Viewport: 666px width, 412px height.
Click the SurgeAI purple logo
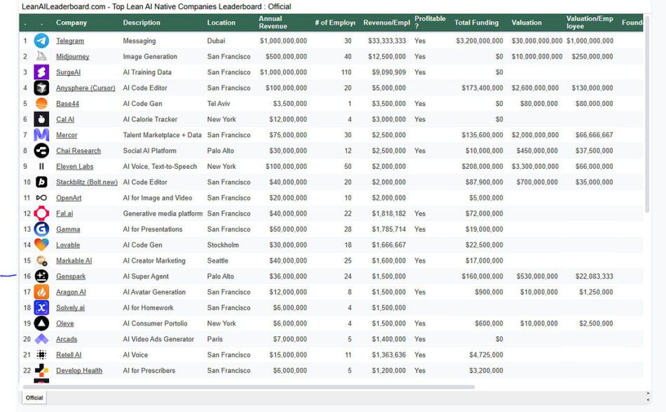coord(41,72)
